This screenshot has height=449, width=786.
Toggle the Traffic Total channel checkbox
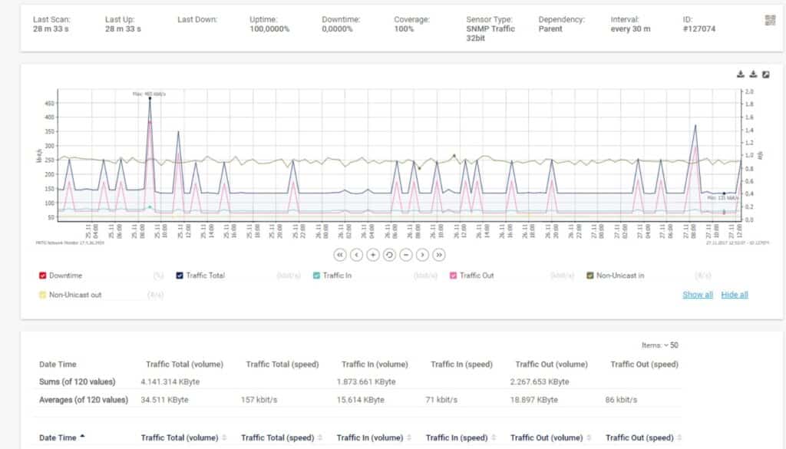tap(180, 276)
